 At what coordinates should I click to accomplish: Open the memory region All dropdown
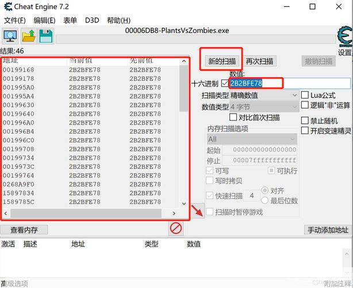252,139
